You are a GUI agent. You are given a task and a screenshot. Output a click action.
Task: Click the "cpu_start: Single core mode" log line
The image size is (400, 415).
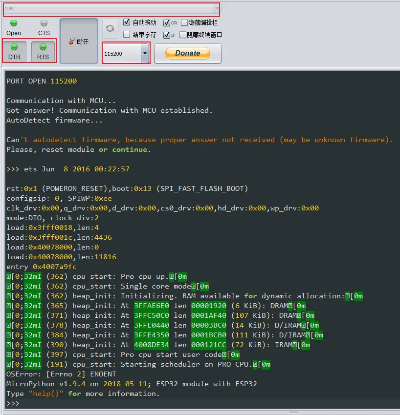point(108,287)
